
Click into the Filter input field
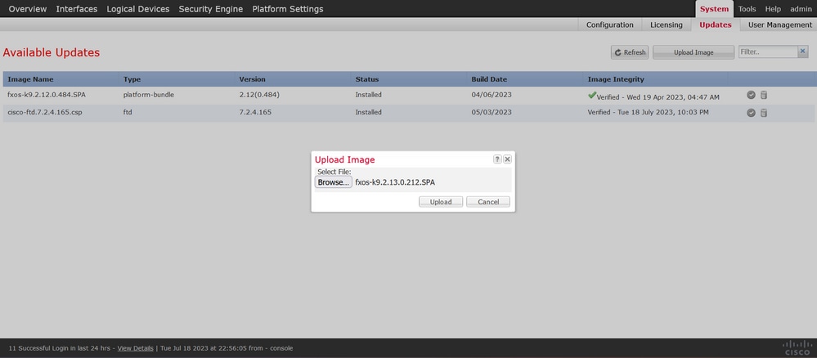(x=768, y=51)
